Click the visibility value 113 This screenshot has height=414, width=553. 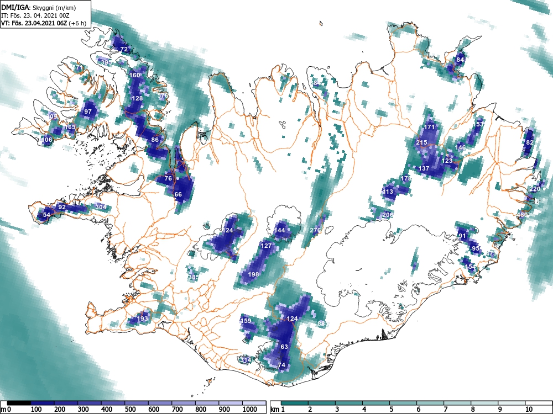click(x=388, y=192)
